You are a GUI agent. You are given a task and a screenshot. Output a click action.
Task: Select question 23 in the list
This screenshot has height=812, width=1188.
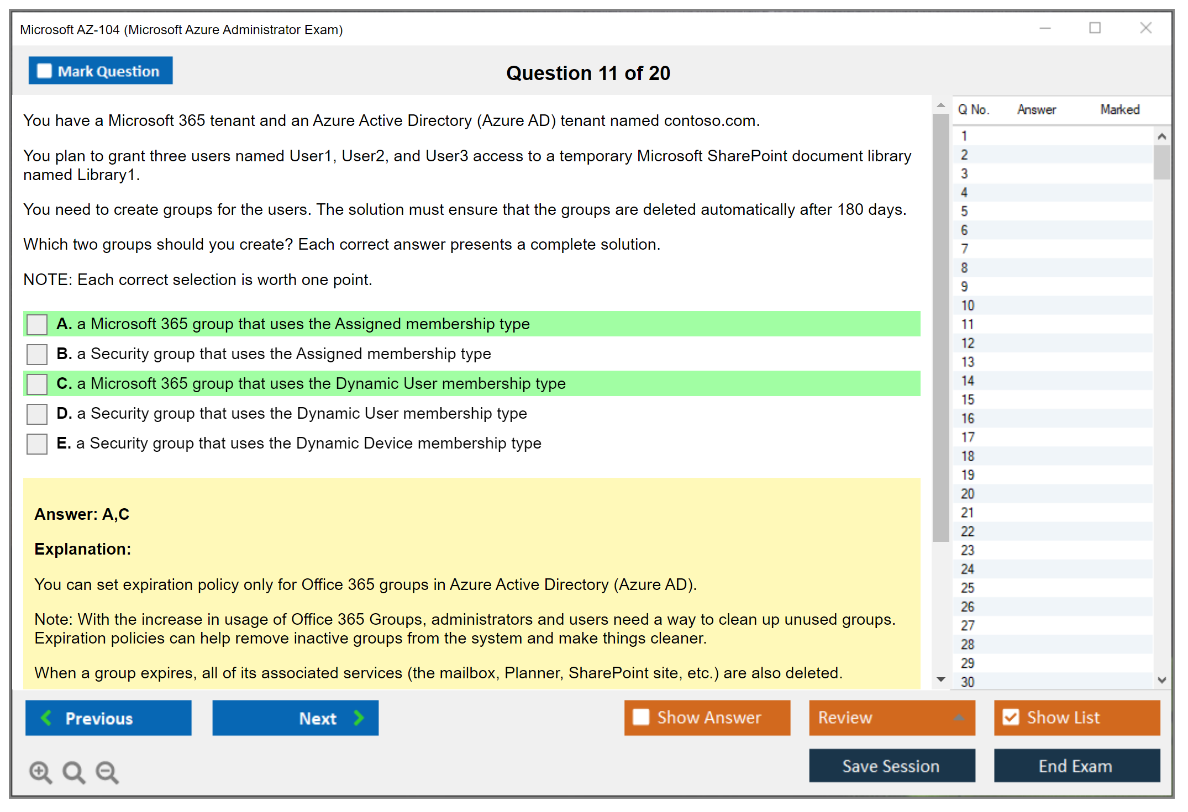click(968, 550)
